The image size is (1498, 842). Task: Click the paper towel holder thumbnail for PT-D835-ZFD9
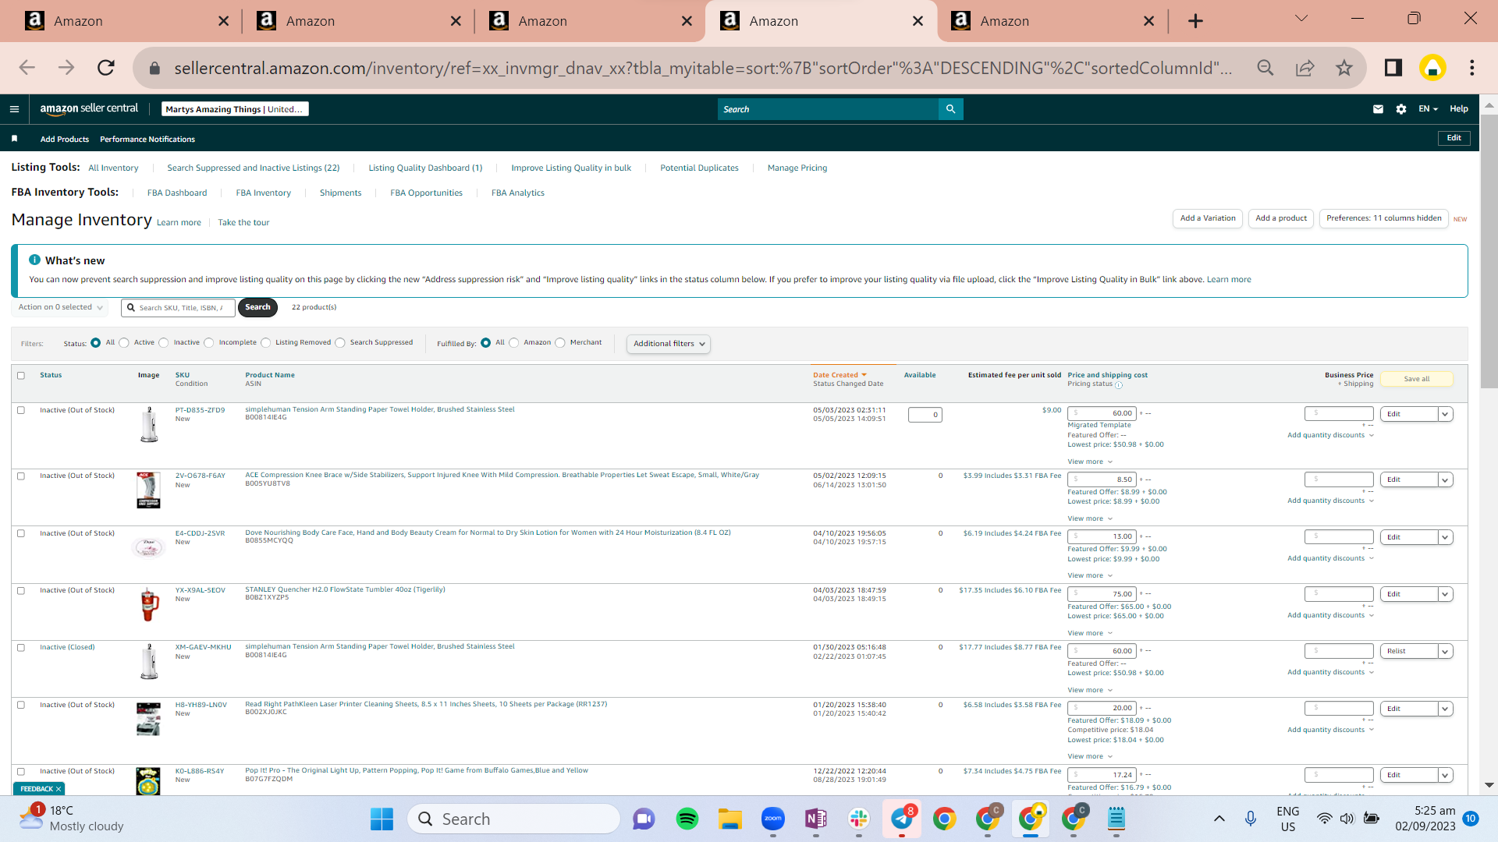[x=149, y=425]
